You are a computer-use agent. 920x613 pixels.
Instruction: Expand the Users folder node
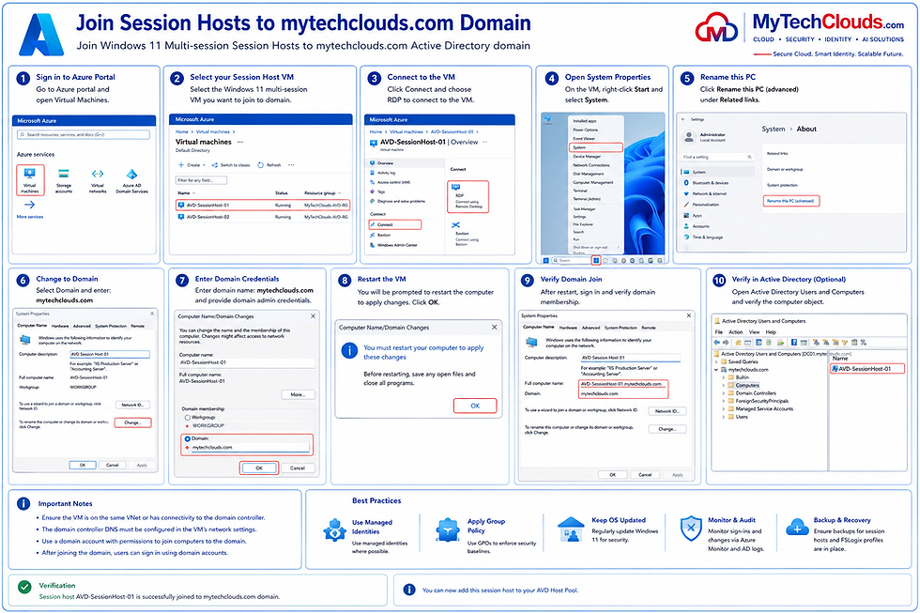(x=724, y=417)
